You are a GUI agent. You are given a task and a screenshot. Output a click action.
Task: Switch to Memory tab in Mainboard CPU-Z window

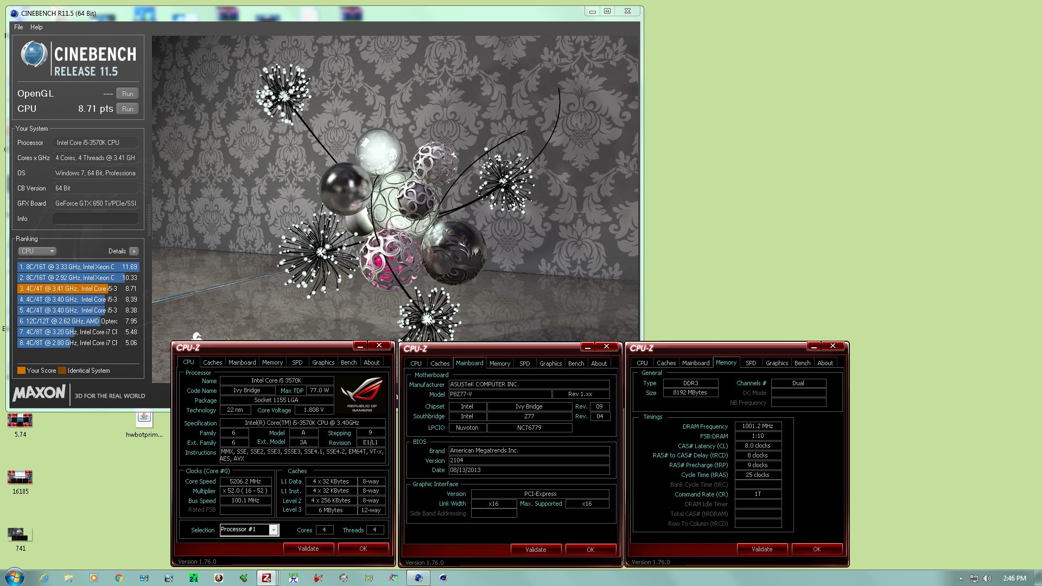(500, 364)
